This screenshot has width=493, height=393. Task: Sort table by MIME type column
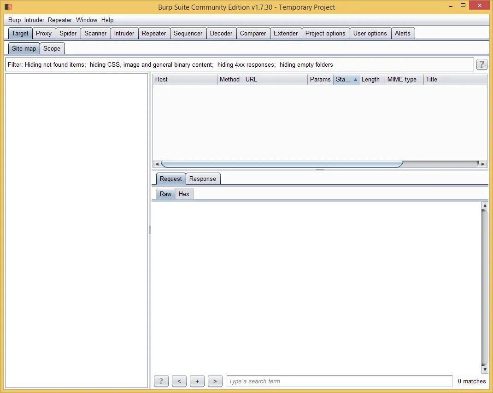pyautogui.click(x=404, y=80)
